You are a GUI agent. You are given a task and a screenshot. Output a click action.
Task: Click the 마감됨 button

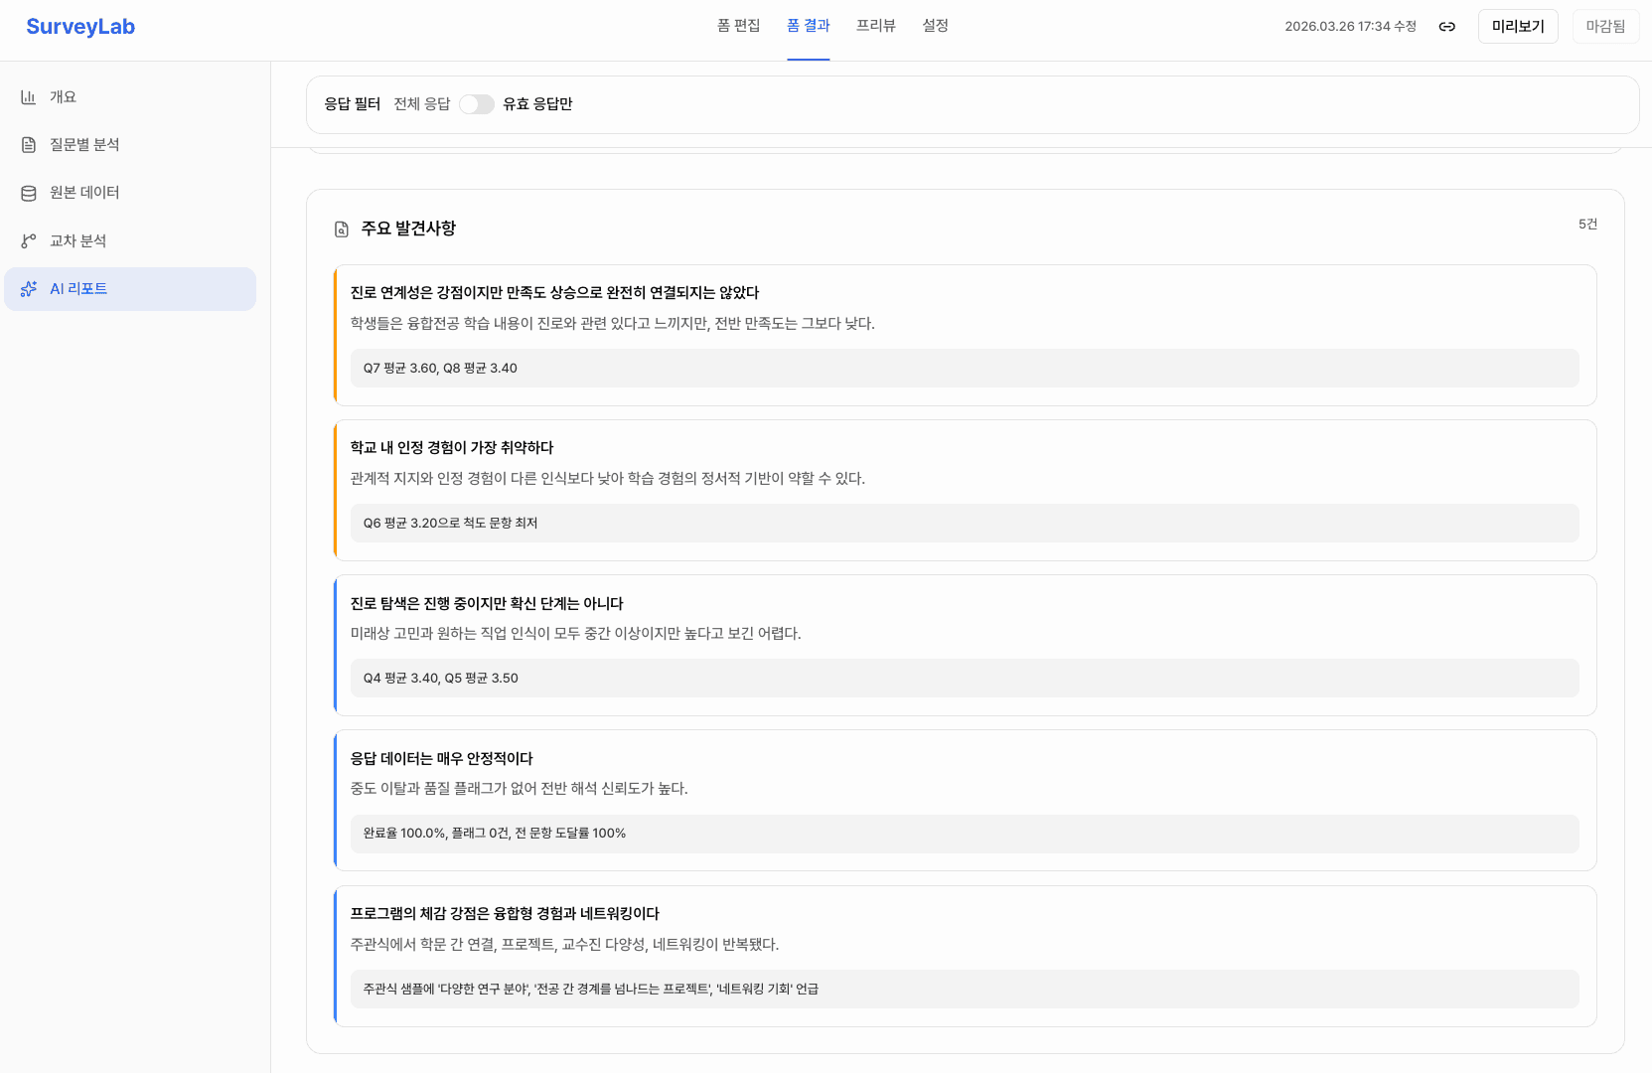point(1605,26)
